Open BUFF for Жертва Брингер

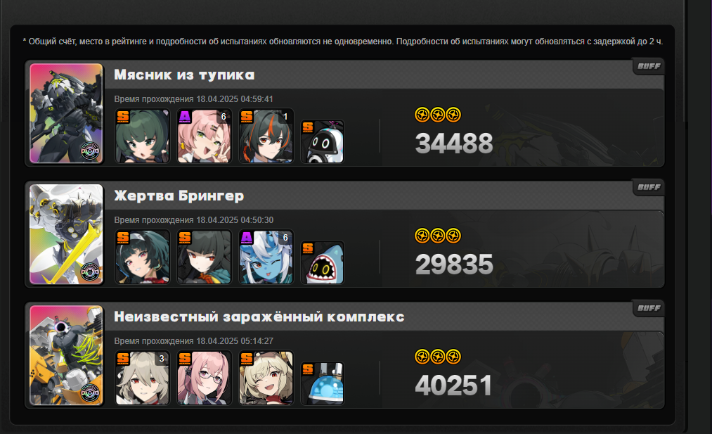[649, 187]
